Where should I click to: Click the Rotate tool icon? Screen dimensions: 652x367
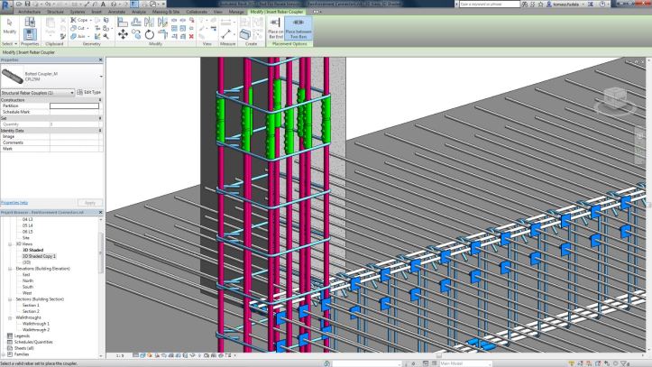[x=150, y=34]
